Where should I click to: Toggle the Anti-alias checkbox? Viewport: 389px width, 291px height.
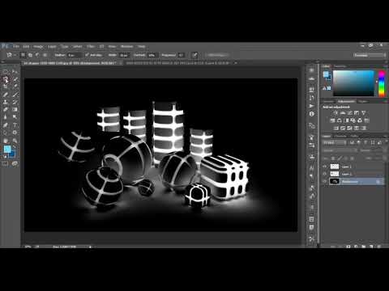pos(87,55)
